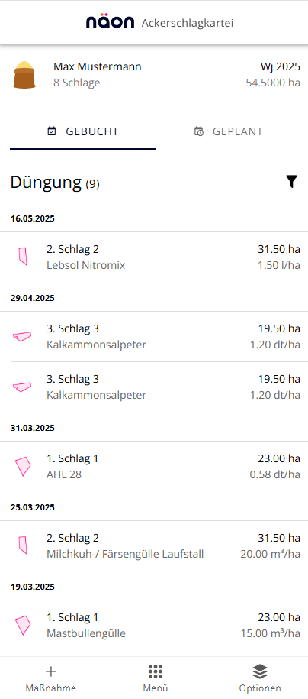The image size is (308, 699).
Task: Select the AHL 28 fertilization entry
Action: (154, 466)
